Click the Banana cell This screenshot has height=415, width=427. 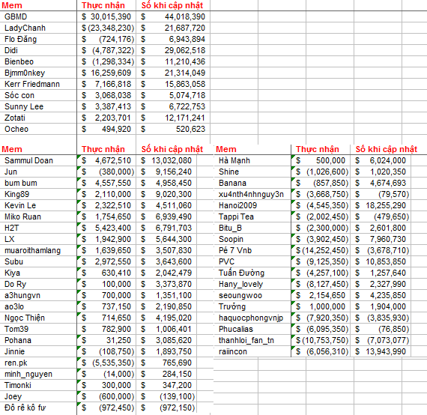[x=252, y=183]
